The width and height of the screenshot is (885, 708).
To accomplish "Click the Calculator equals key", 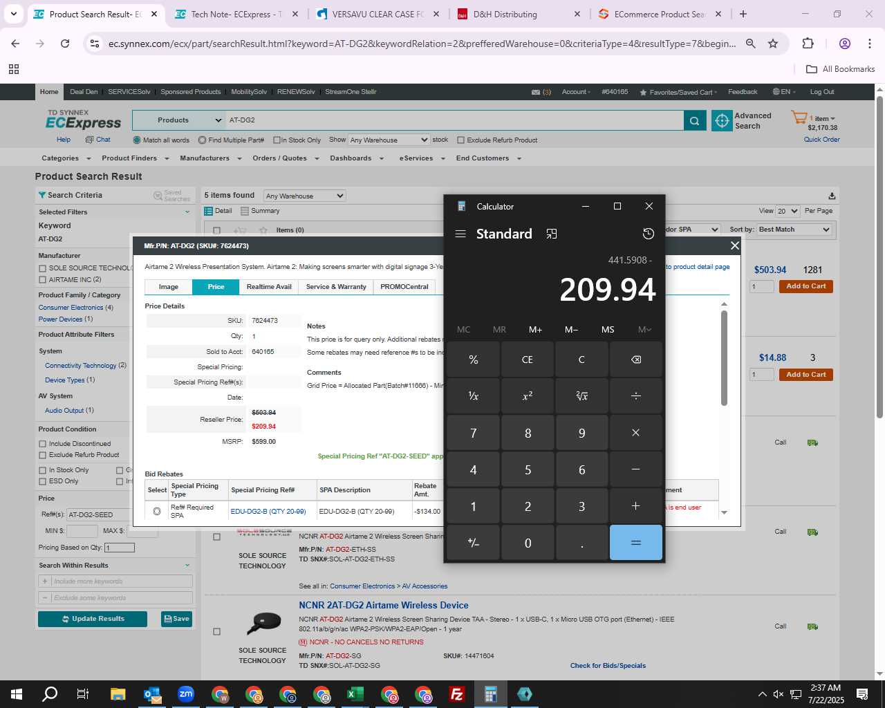I will point(635,543).
